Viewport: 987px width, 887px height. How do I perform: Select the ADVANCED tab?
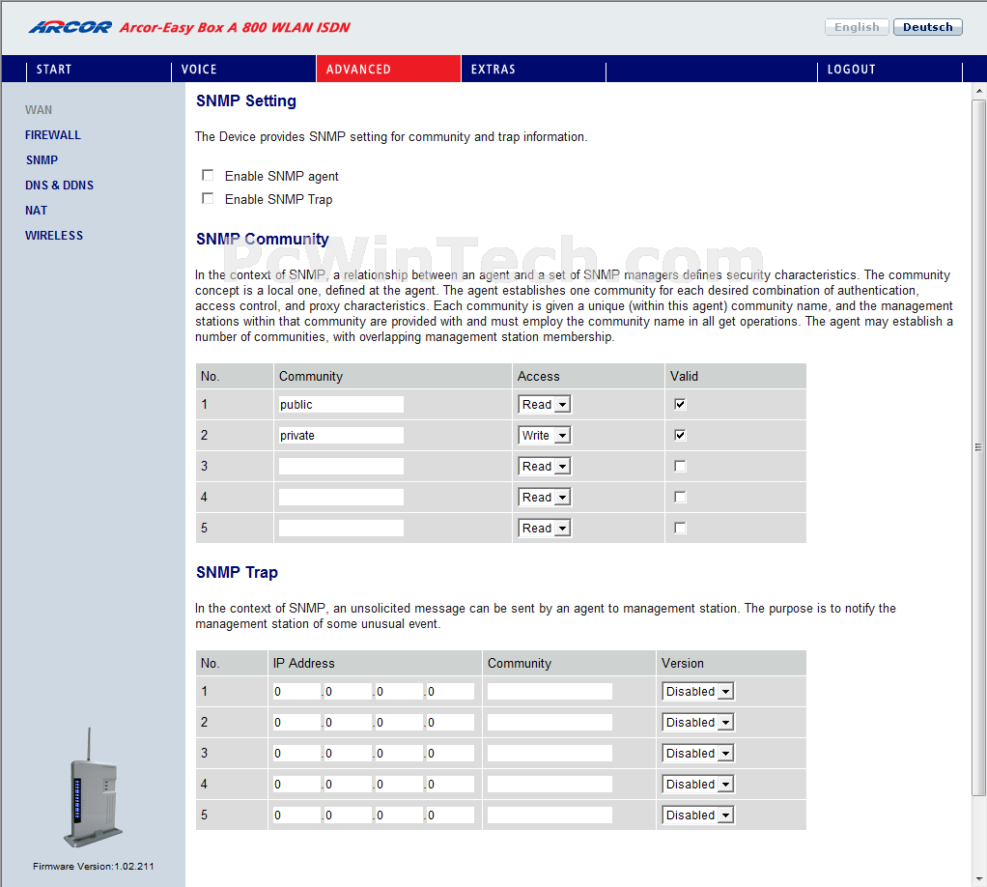coord(388,69)
